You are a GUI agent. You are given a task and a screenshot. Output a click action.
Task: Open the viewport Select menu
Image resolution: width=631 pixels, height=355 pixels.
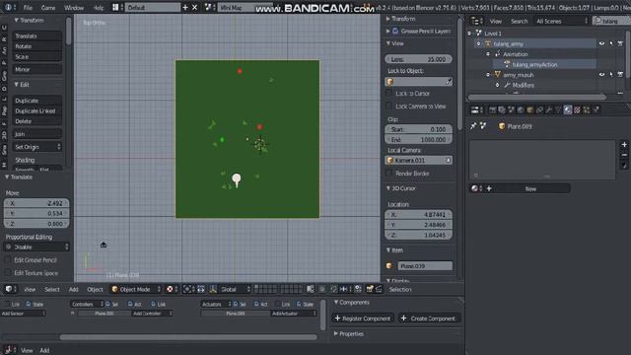tap(52, 289)
